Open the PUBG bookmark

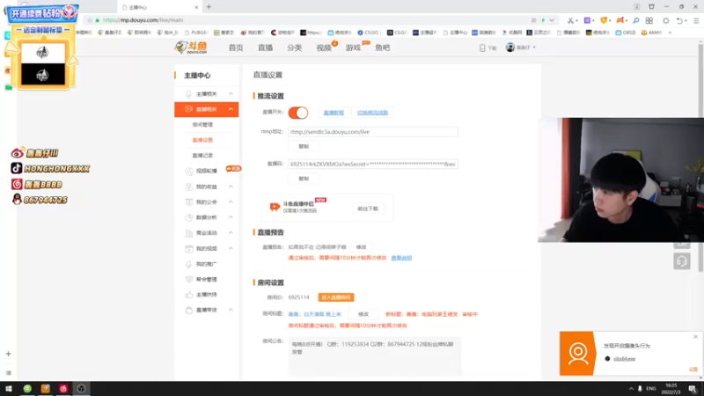tap(196, 33)
